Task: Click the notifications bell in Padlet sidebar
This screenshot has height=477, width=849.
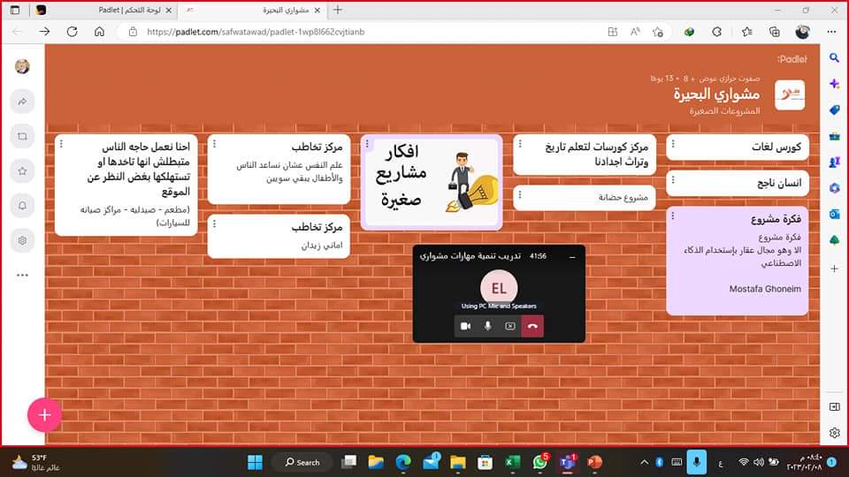Action: tap(22, 205)
